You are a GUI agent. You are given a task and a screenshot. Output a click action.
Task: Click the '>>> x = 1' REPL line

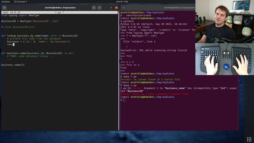tap(127, 62)
